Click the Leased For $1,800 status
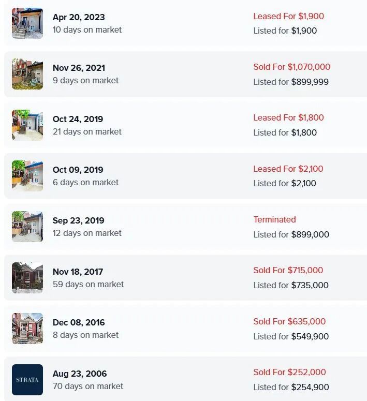The image size is (367, 401). (288, 117)
